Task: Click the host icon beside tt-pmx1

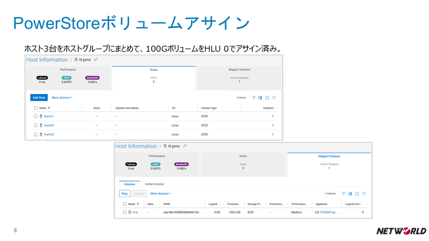Action: 41,116
